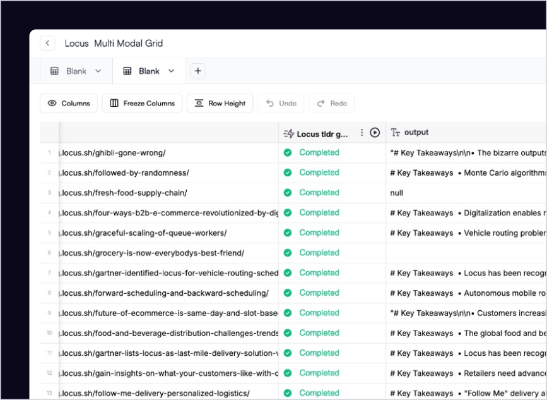
Task: Click the output cell about Autonomous mobile
Action: click(466, 293)
